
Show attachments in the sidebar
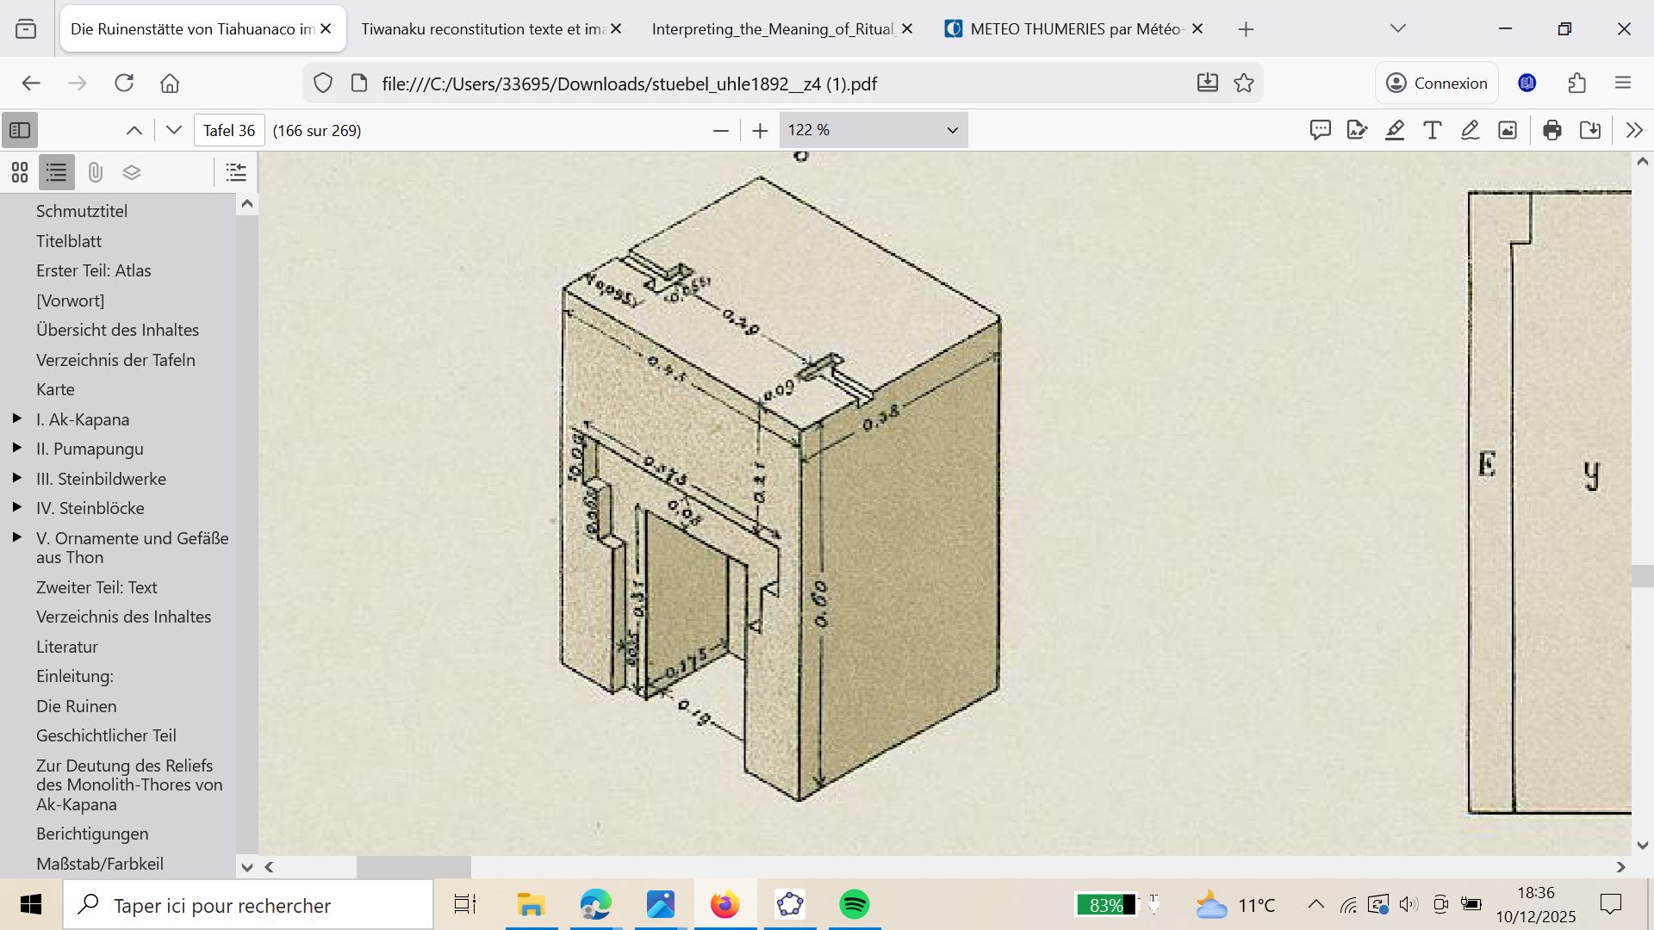point(95,172)
